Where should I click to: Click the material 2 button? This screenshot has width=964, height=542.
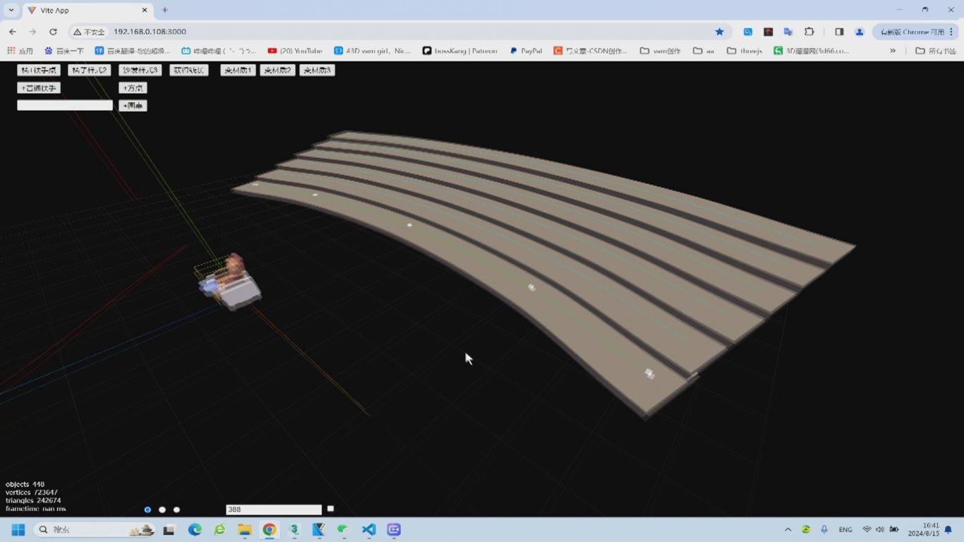(277, 70)
